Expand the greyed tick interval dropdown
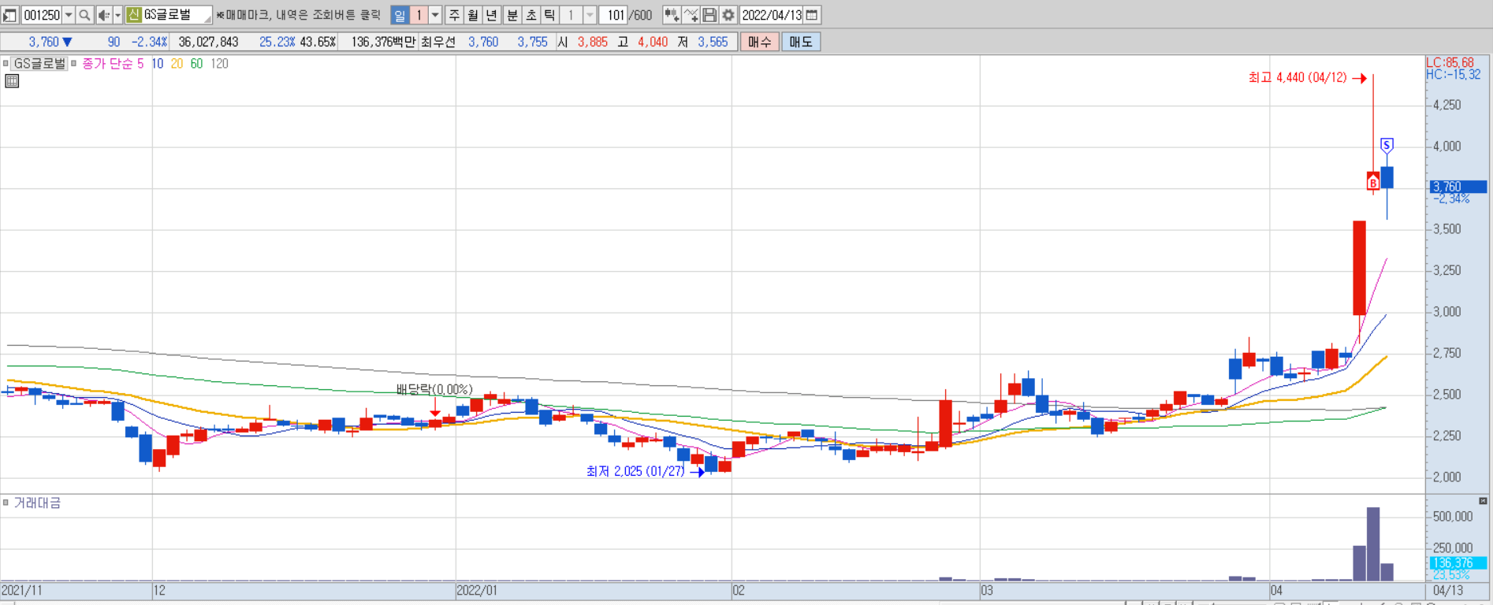Viewport: 1493px width, 605px height. coord(590,15)
